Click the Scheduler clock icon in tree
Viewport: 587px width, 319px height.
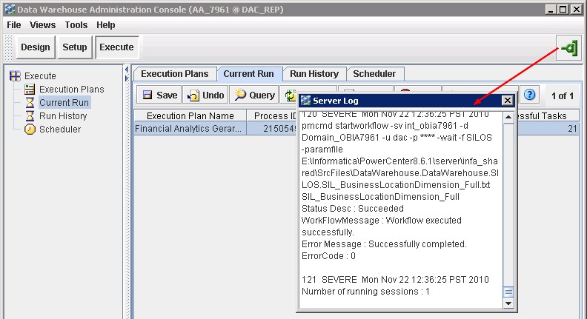30,130
